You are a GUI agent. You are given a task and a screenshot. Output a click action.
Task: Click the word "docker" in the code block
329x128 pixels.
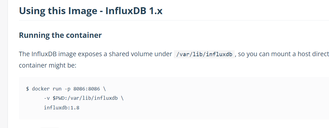pyautogui.click(x=41, y=89)
